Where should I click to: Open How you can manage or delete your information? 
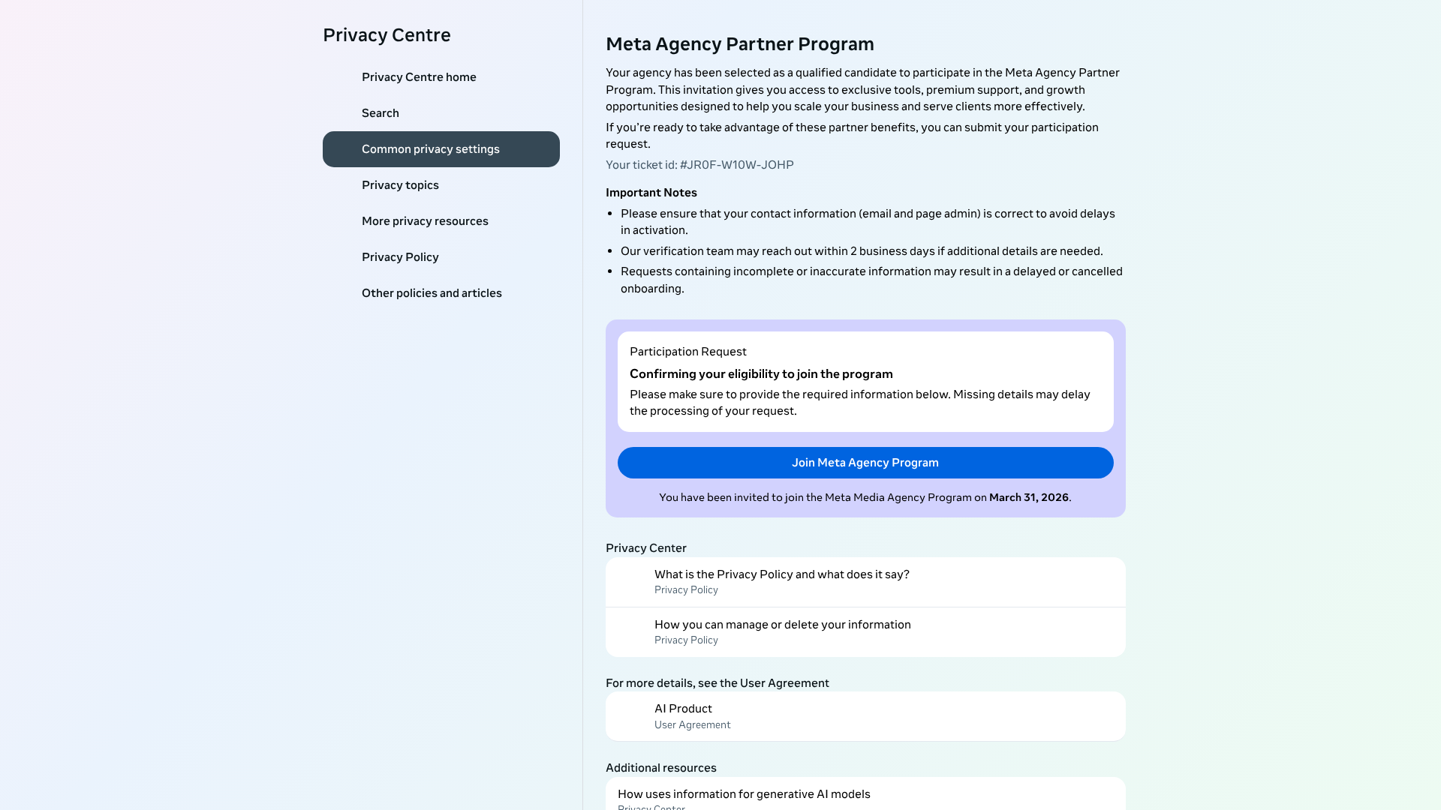tap(782, 624)
